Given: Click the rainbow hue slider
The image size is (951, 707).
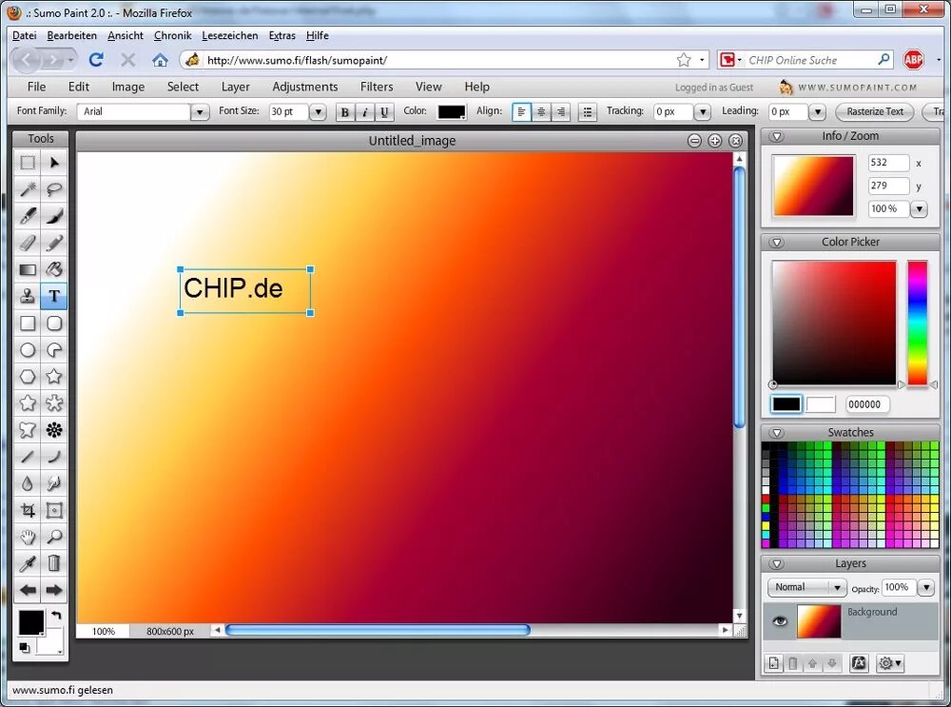Looking at the screenshot, I should point(917,323).
